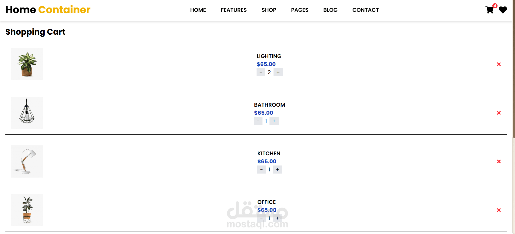Open the BLOG navigation link

pos(330,10)
